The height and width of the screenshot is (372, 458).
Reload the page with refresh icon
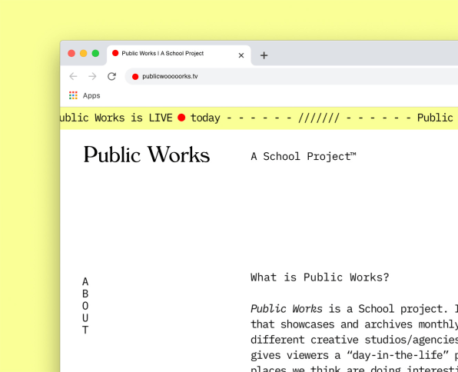(111, 77)
